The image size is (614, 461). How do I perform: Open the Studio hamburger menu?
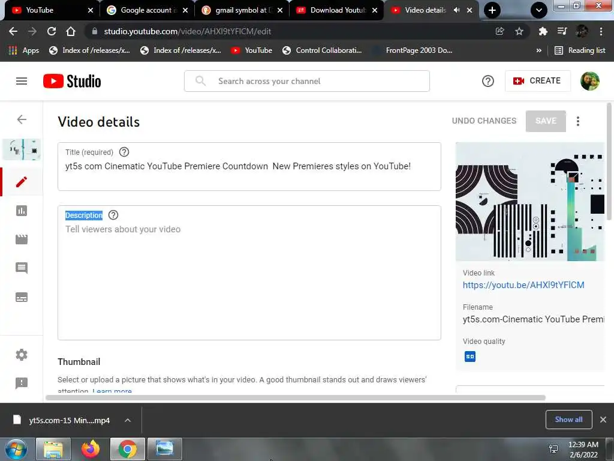22,81
